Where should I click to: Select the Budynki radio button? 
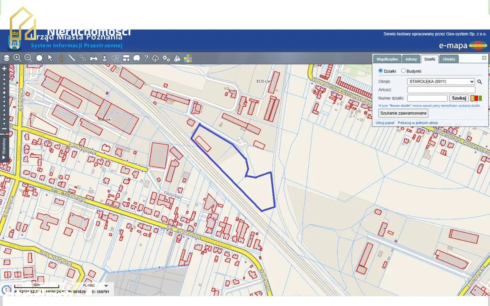point(403,71)
